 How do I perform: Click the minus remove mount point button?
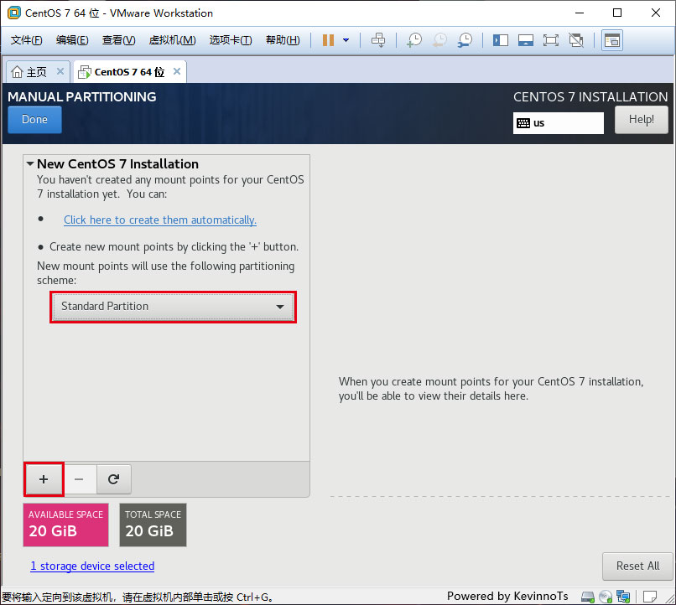click(79, 479)
